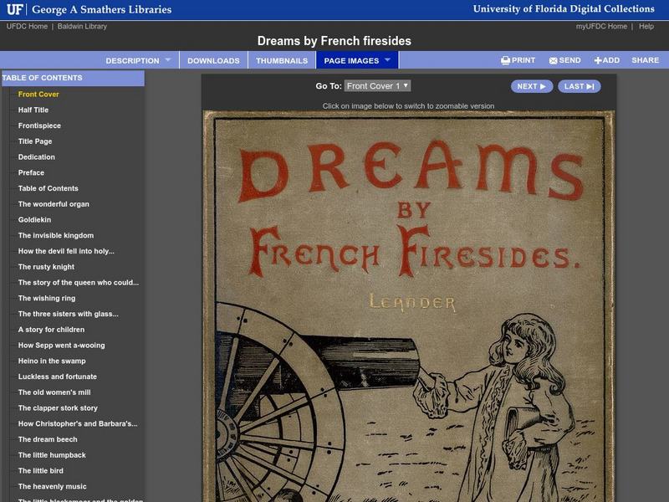
Task: Click the UF logo in the header
Action: click(15, 10)
